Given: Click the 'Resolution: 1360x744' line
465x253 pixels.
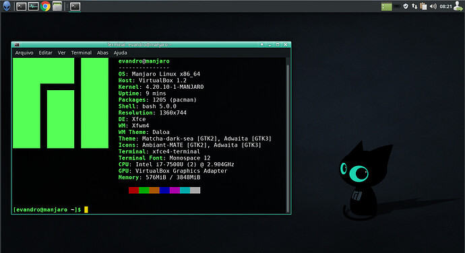Looking at the screenshot, I should click(x=152, y=113).
